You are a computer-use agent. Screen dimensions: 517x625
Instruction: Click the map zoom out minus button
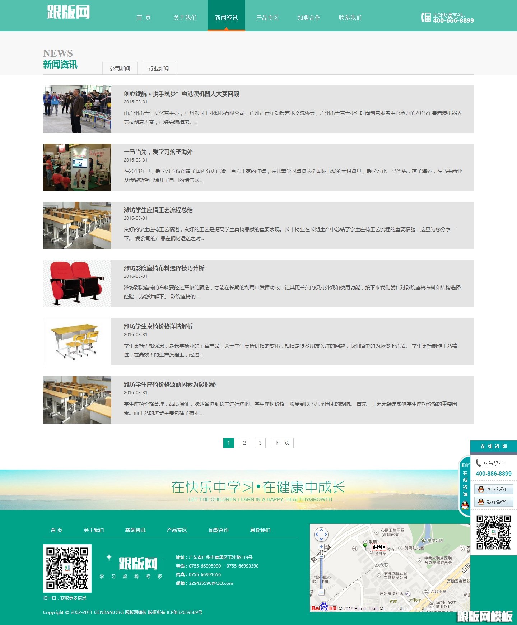coord(321,592)
